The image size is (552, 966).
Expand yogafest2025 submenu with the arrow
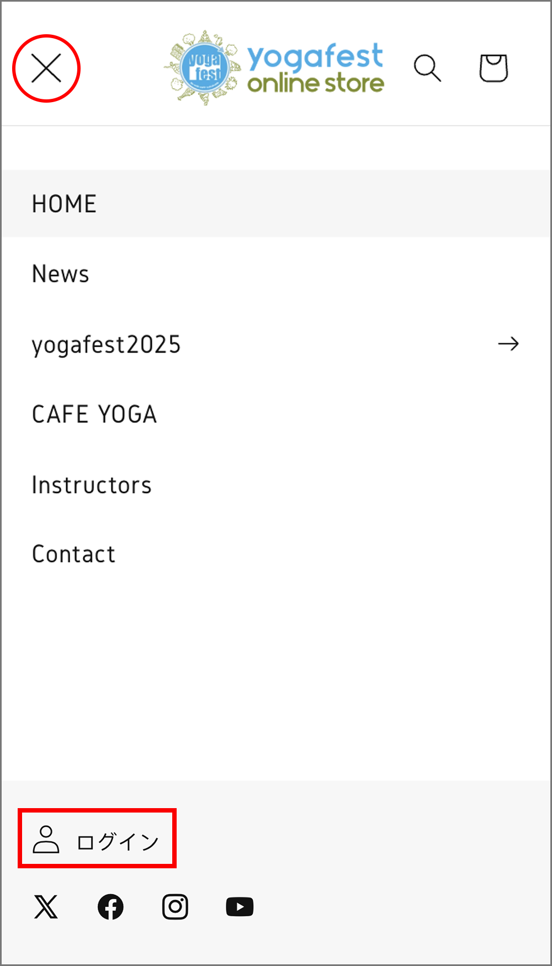(x=508, y=344)
